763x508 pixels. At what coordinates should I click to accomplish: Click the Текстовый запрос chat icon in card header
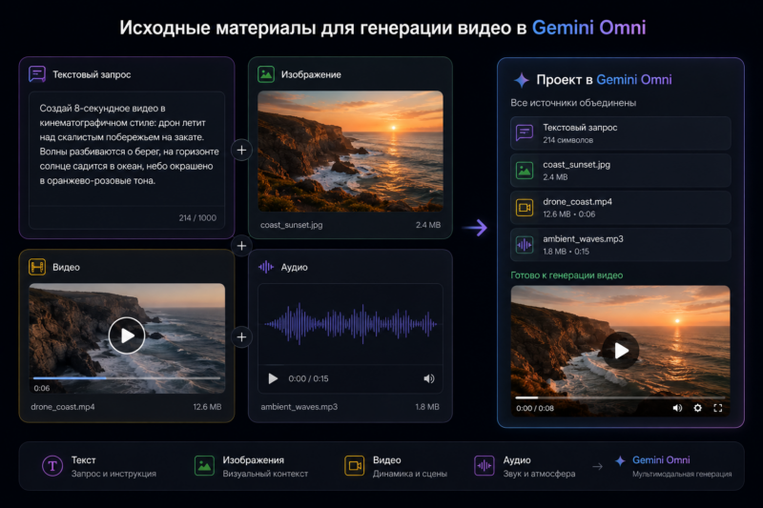coord(37,74)
